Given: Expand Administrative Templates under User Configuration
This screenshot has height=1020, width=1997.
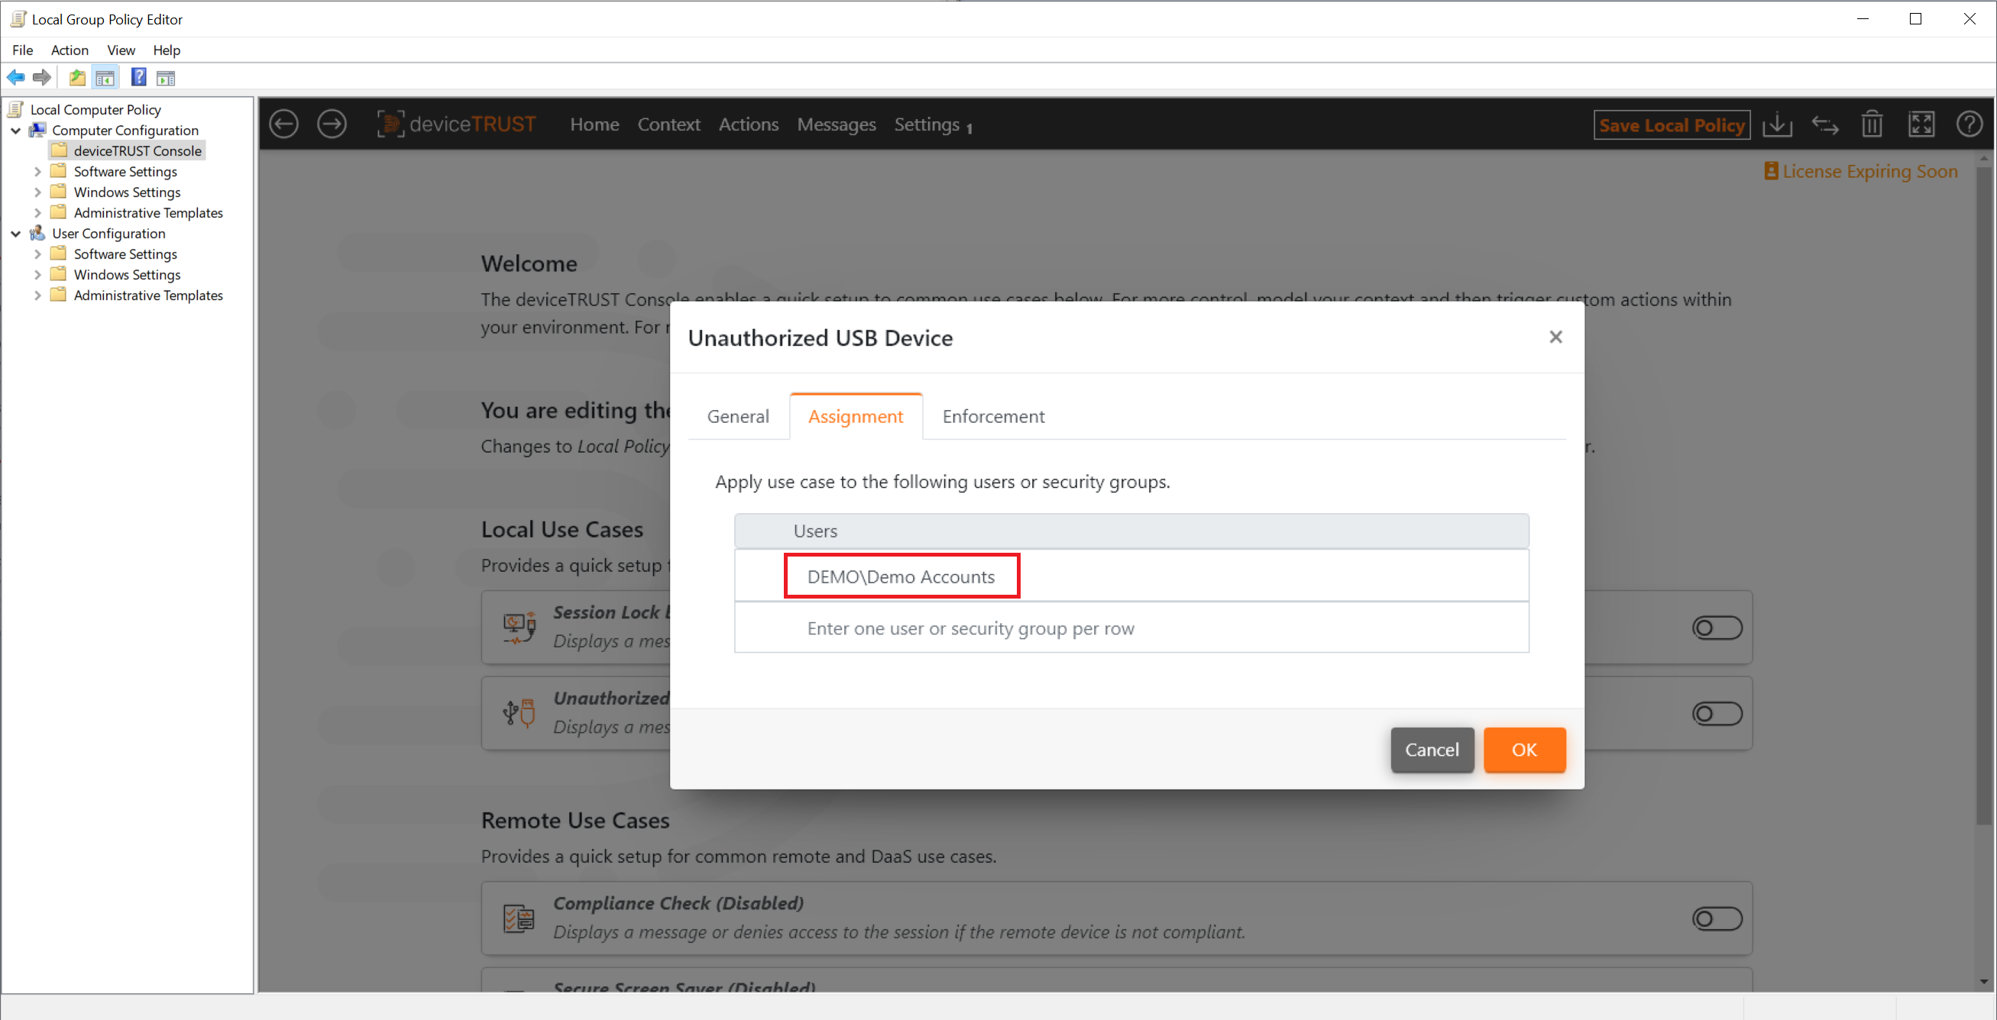Looking at the screenshot, I should pyautogui.click(x=37, y=295).
